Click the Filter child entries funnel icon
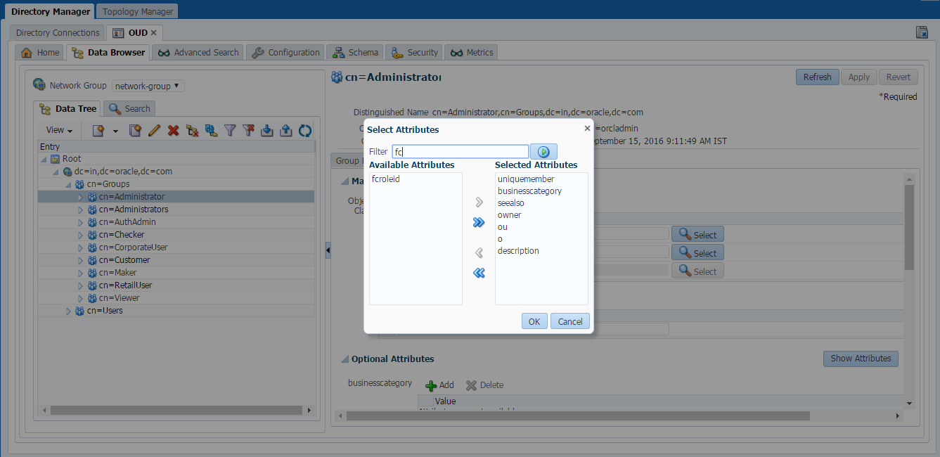This screenshot has height=457, width=940. tap(230, 130)
